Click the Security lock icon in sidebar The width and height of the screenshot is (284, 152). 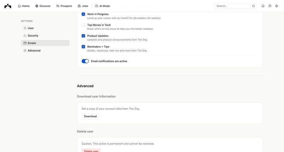[x=25, y=35]
